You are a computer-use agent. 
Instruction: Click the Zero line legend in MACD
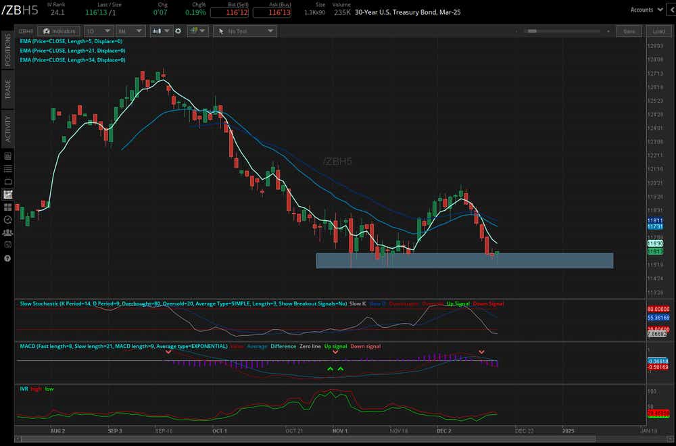(310, 347)
